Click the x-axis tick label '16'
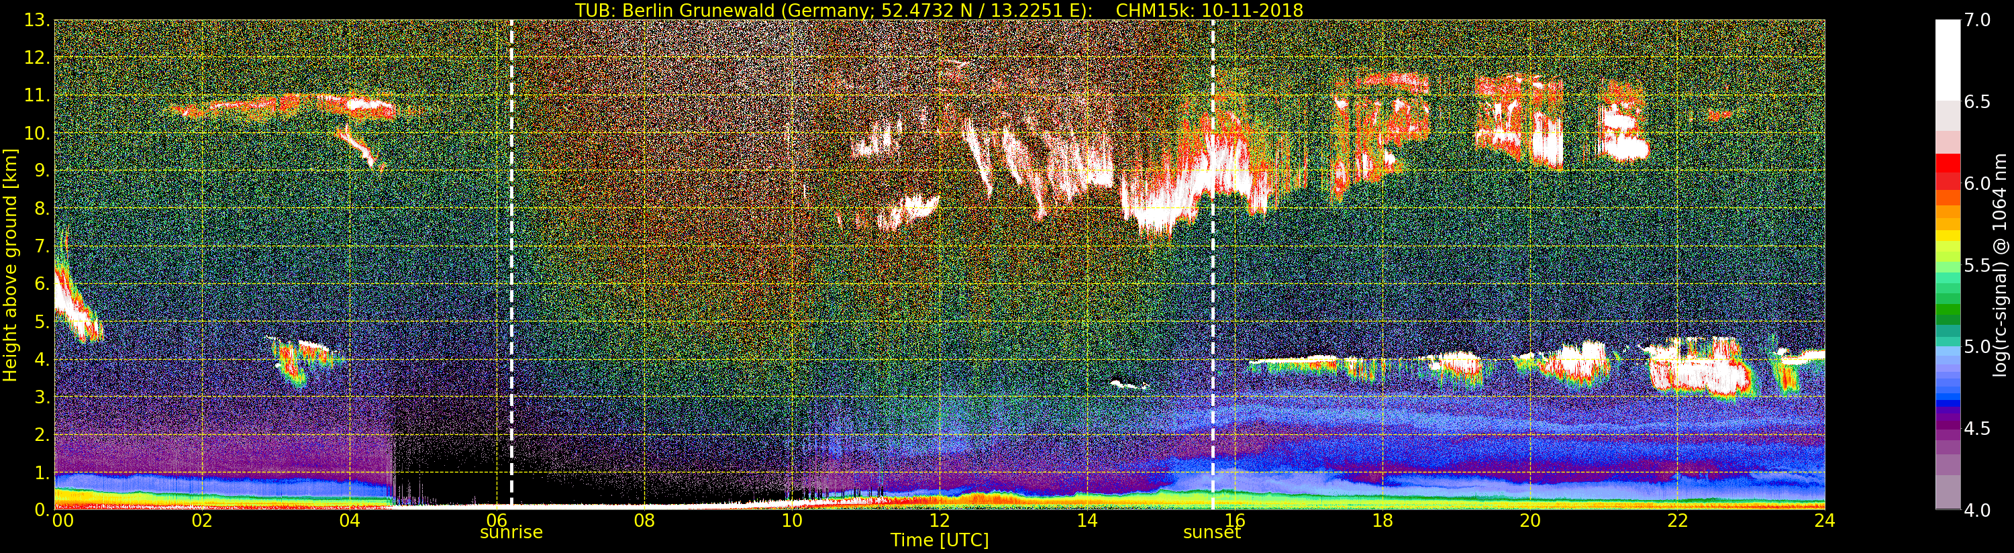Screen dimensions: 2014x553 tap(1235, 521)
